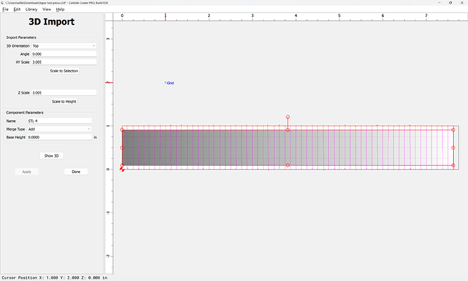Select the Name field containing STL 4

[x=60, y=121]
